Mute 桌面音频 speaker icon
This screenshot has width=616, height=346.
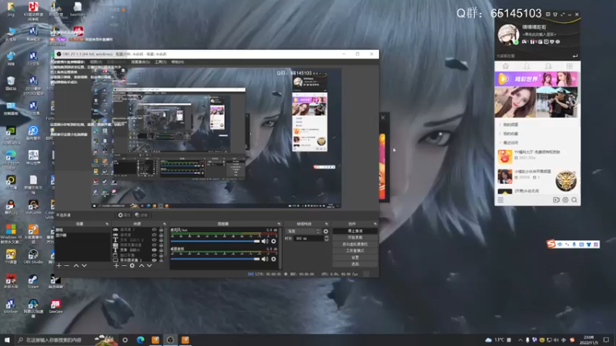click(265, 259)
